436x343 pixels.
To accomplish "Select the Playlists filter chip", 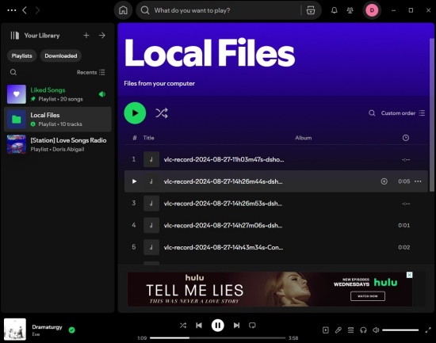I will click(21, 56).
